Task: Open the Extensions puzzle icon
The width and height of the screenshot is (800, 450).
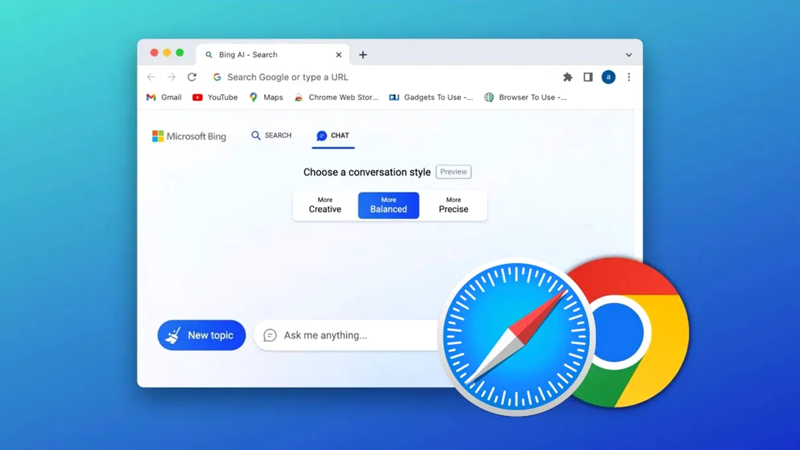Action: pyautogui.click(x=568, y=77)
